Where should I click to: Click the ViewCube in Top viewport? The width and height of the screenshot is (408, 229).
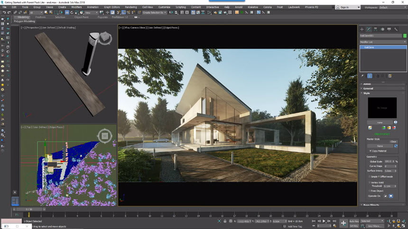(104, 136)
